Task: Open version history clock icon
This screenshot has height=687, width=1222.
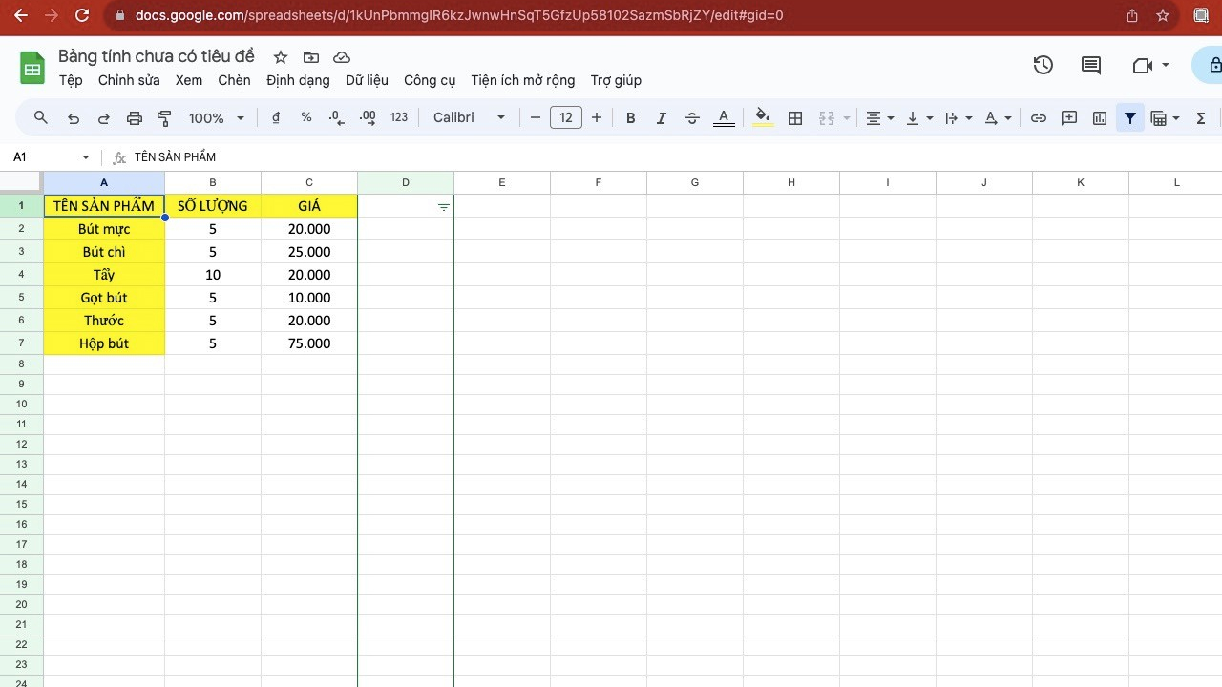Action: pos(1043,65)
